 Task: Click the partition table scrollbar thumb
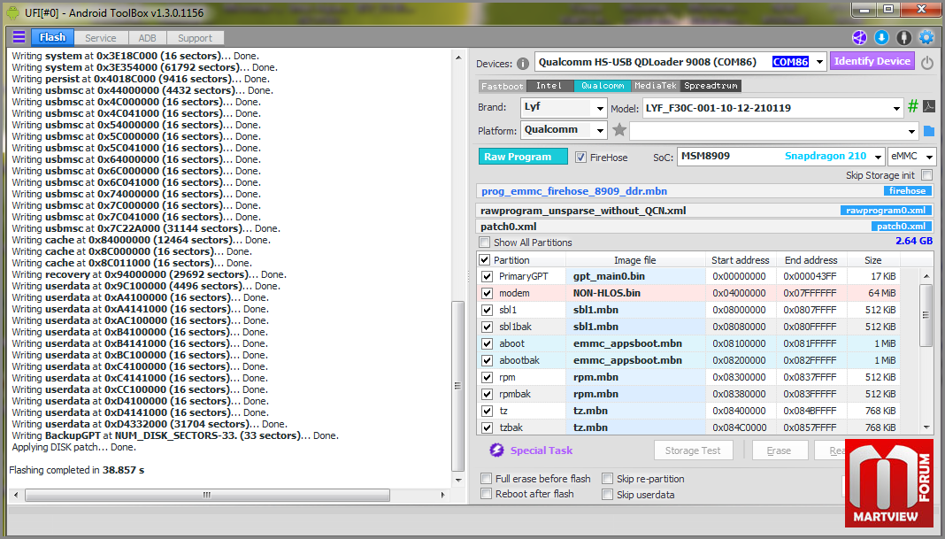(926, 315)
